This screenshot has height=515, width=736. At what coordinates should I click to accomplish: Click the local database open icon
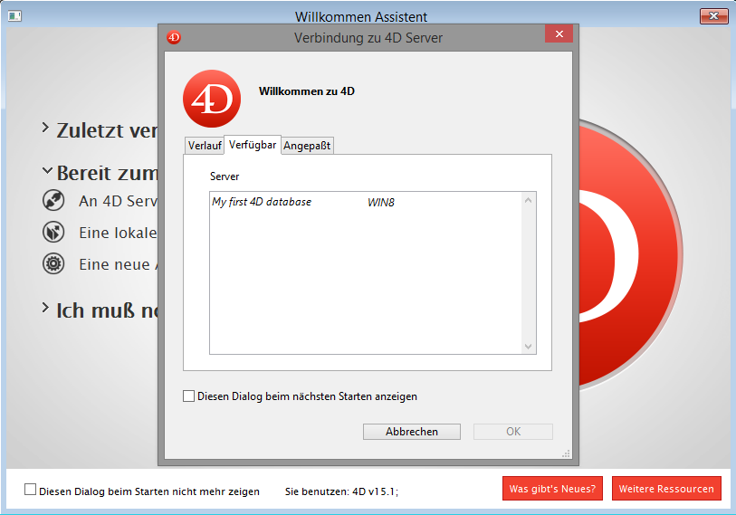click(x=54, y=233)
